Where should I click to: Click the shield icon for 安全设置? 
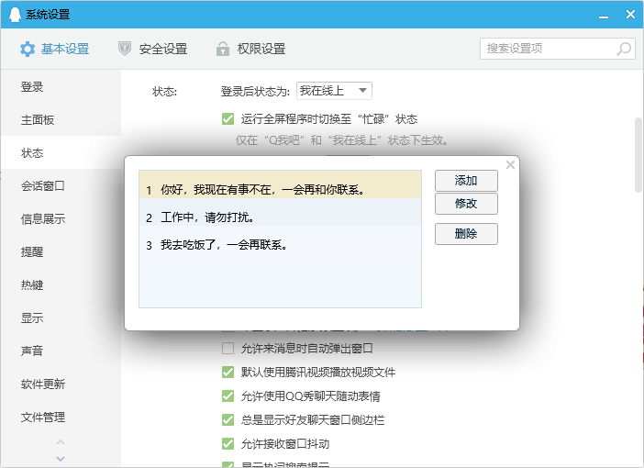click(x=125, y=49)
